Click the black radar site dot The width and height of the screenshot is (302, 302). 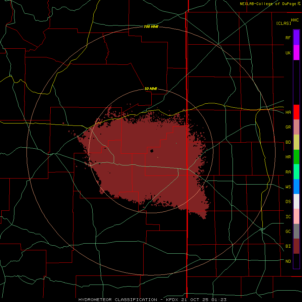point(152,151)
